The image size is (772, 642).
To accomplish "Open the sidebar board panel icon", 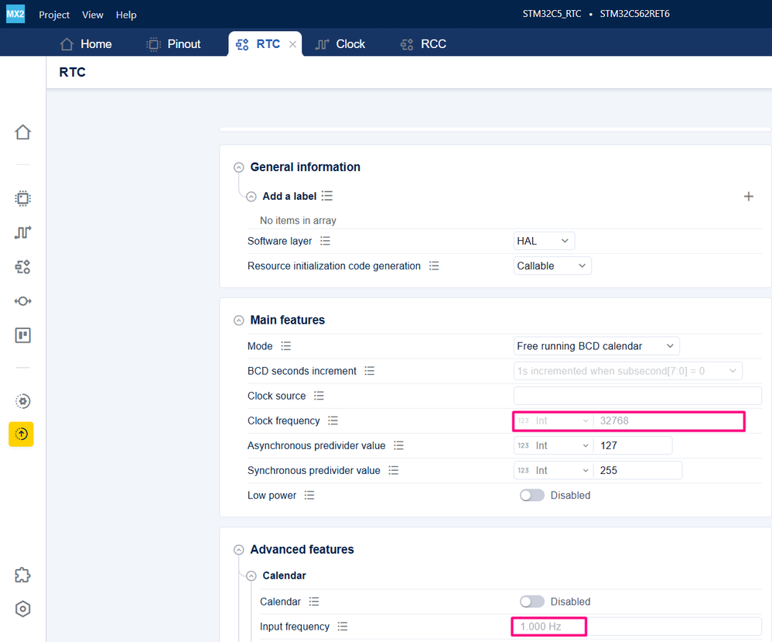I will point(22,335).
